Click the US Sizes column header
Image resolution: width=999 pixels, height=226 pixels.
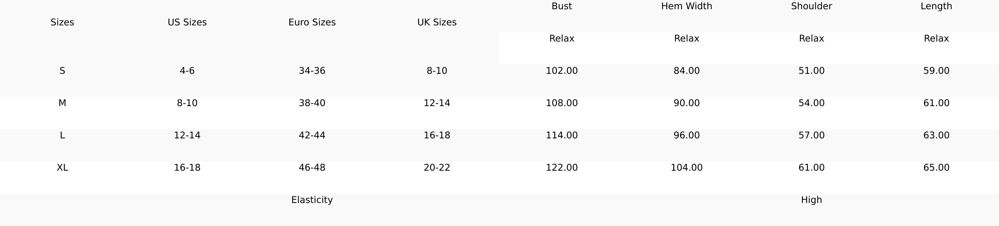pos(187,22)
